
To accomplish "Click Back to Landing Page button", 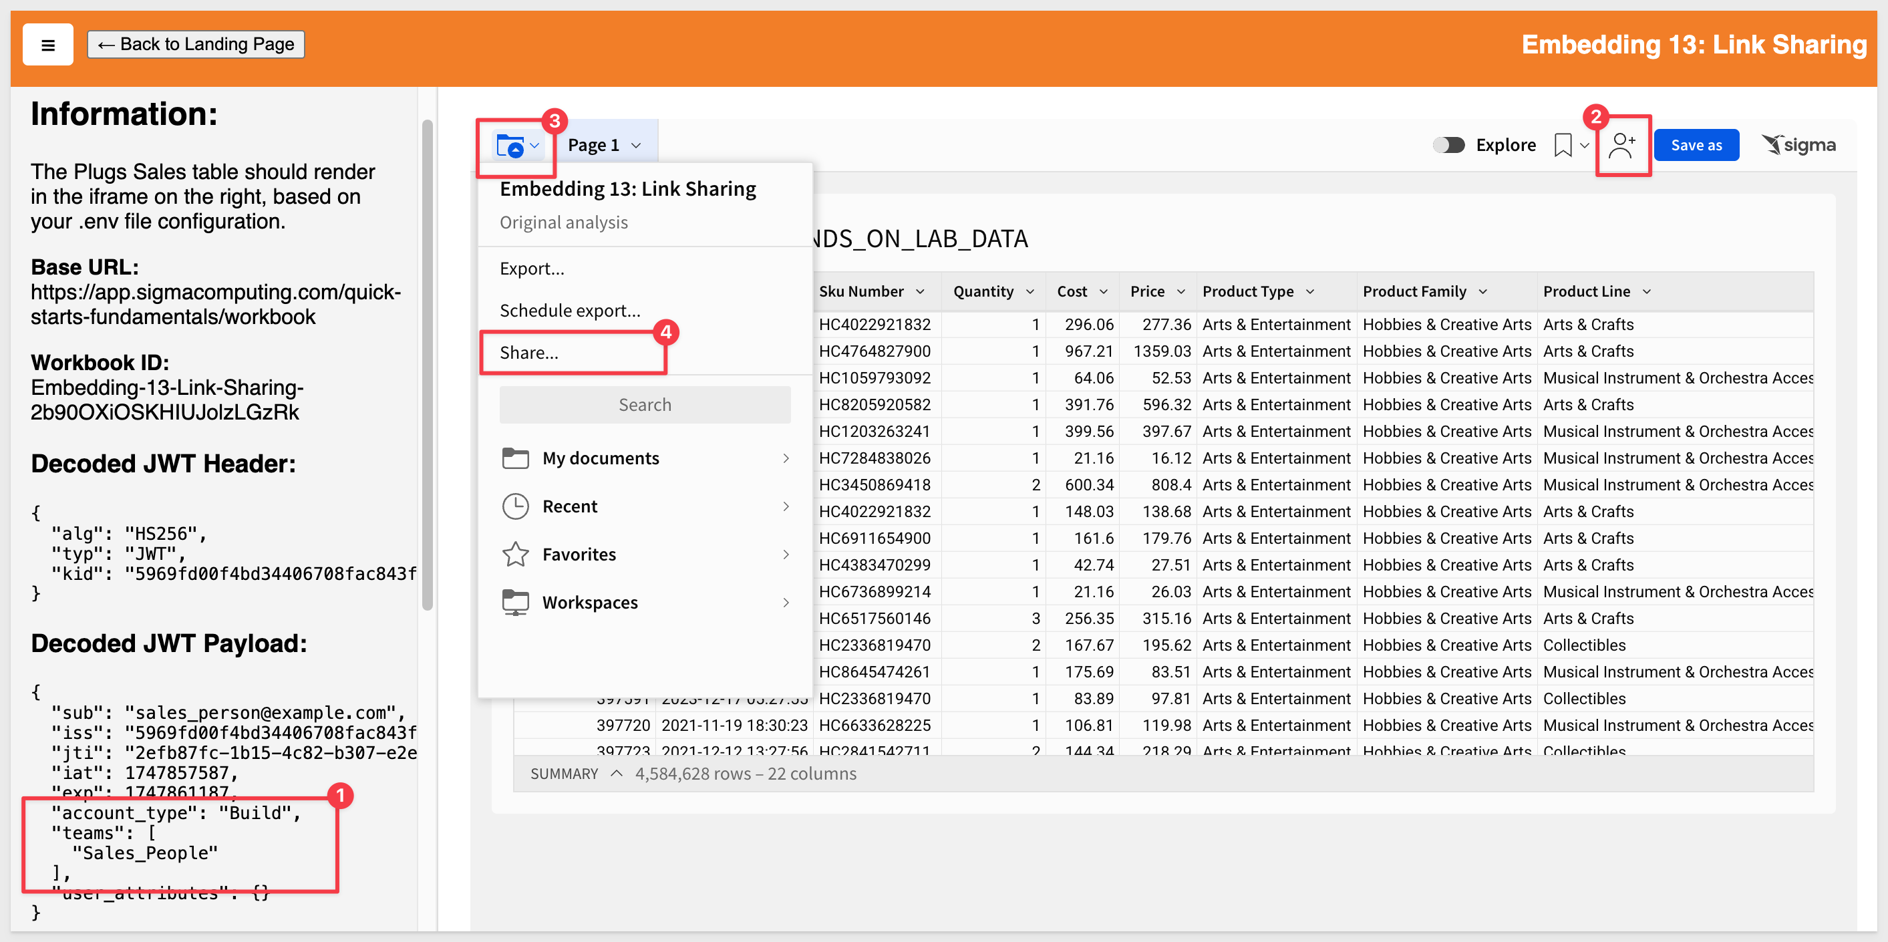I will coord(196,45).
